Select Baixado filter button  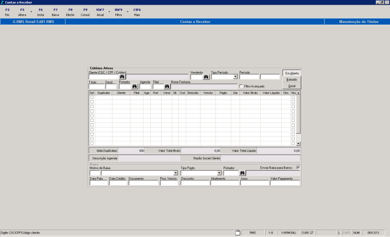coord(292,80)
